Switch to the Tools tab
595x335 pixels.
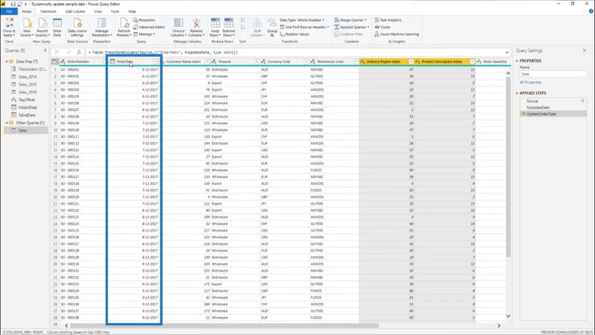[x=115, y=11]
